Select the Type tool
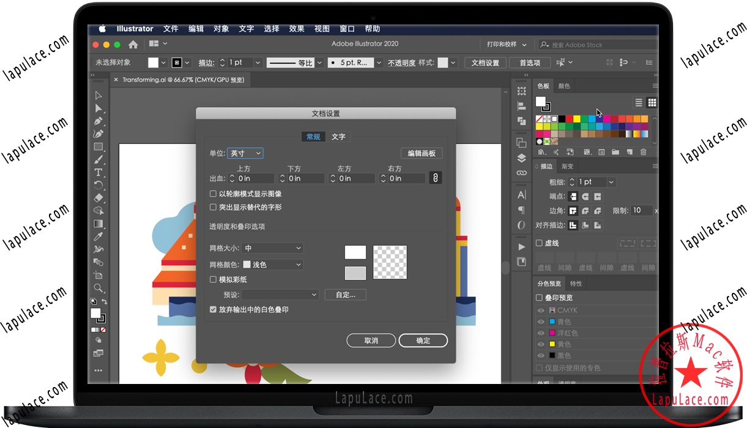This screenshot has height=428, width=747. click(x=98, y=172)
